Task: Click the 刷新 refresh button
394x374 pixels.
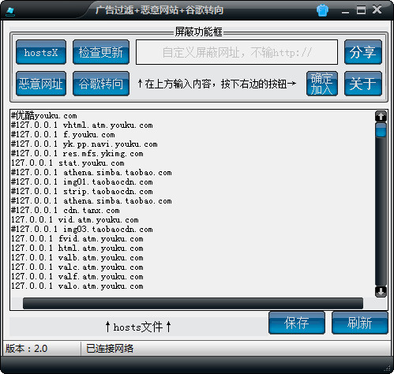Action: 360,323
